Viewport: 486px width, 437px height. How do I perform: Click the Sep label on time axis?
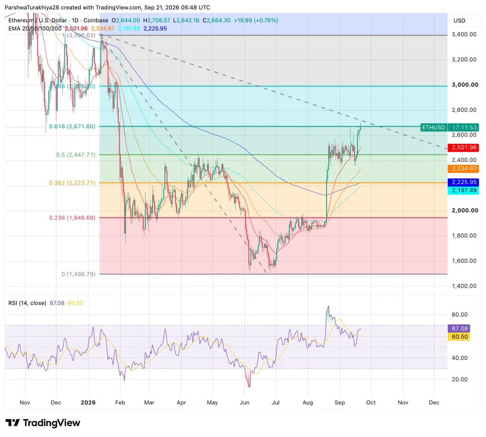coord(340,402)
